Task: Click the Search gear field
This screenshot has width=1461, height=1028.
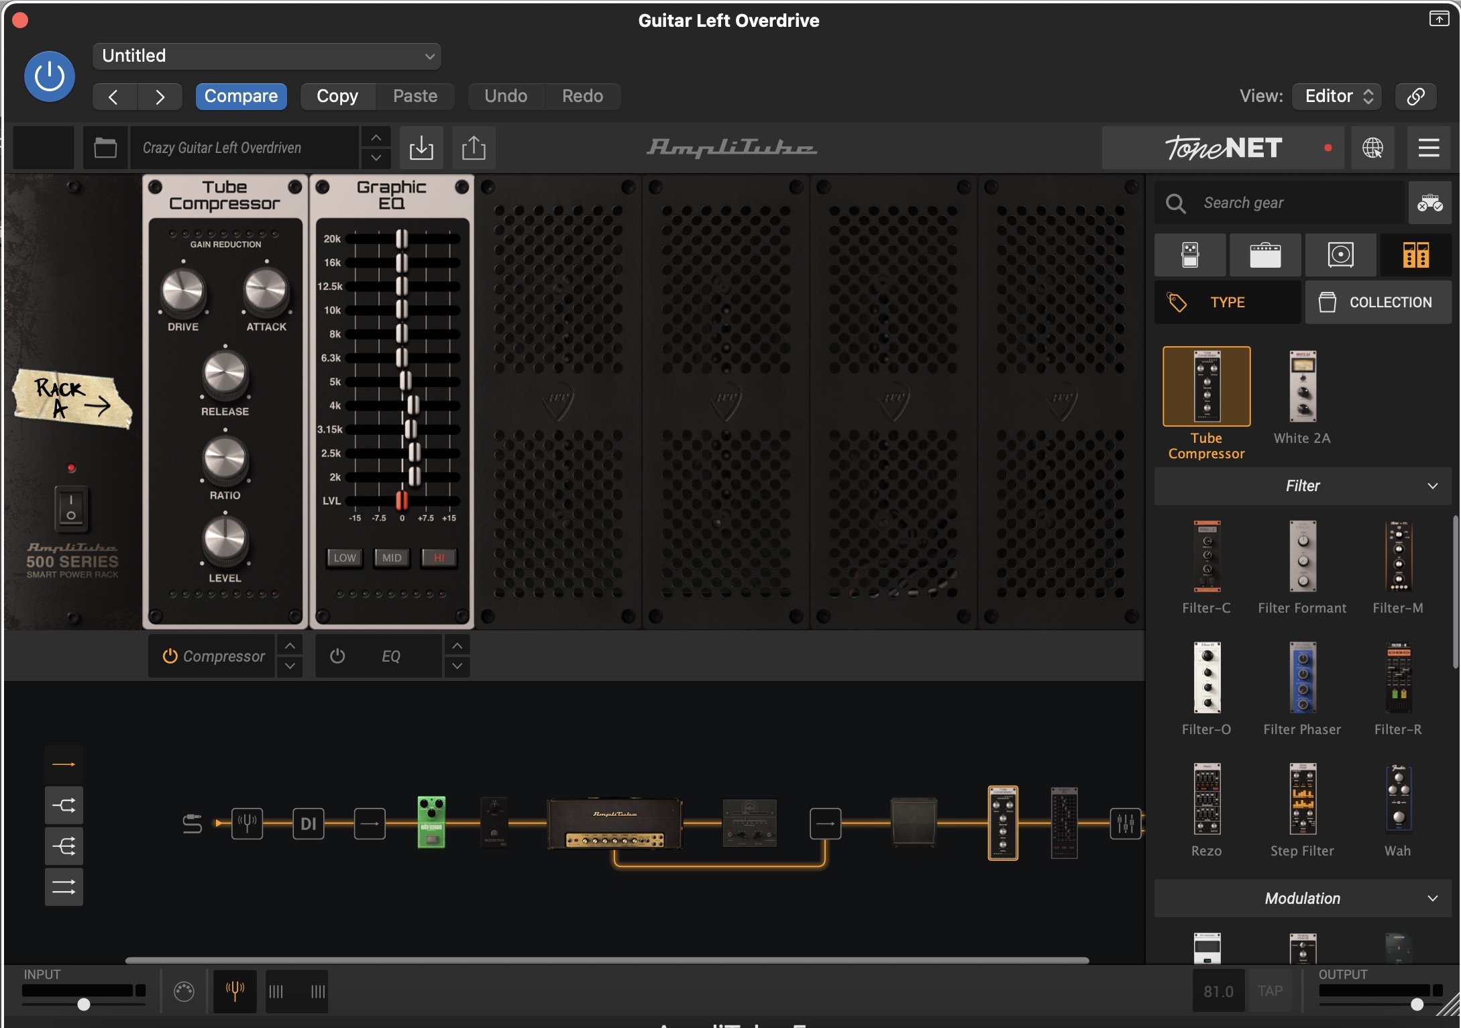Action: pos(1280,203)
